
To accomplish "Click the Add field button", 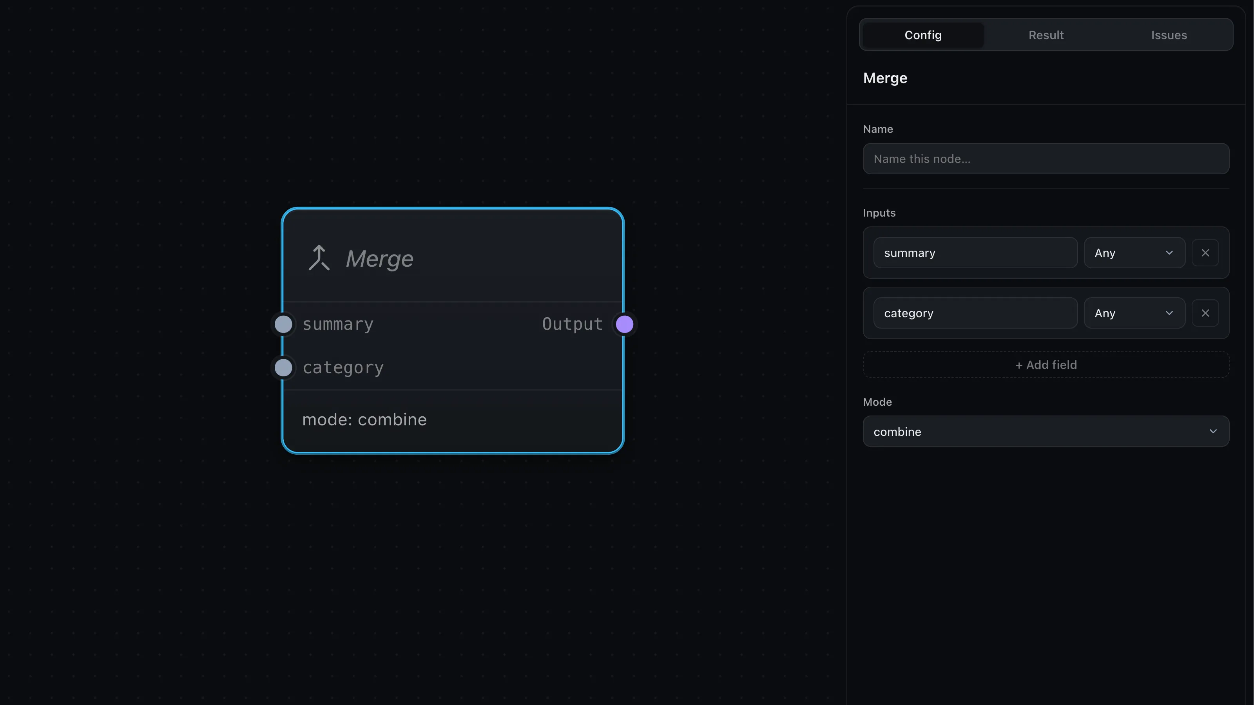I will 1046,364.
